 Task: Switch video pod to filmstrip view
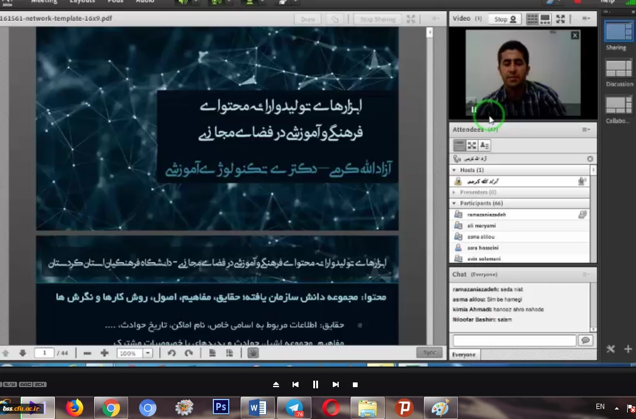click(545, 19)
